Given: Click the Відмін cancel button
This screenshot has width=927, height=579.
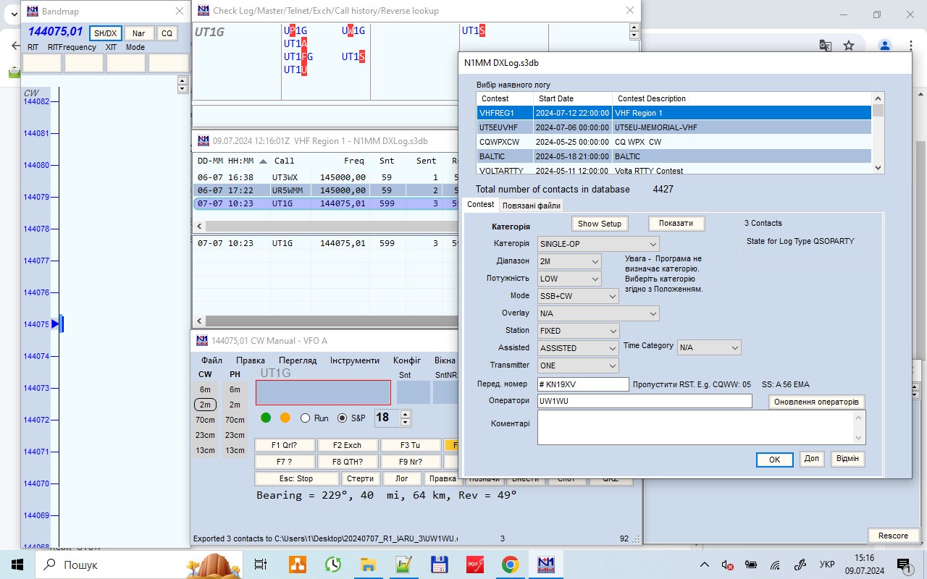Looking at the screenshot, I should coord(847,459).
